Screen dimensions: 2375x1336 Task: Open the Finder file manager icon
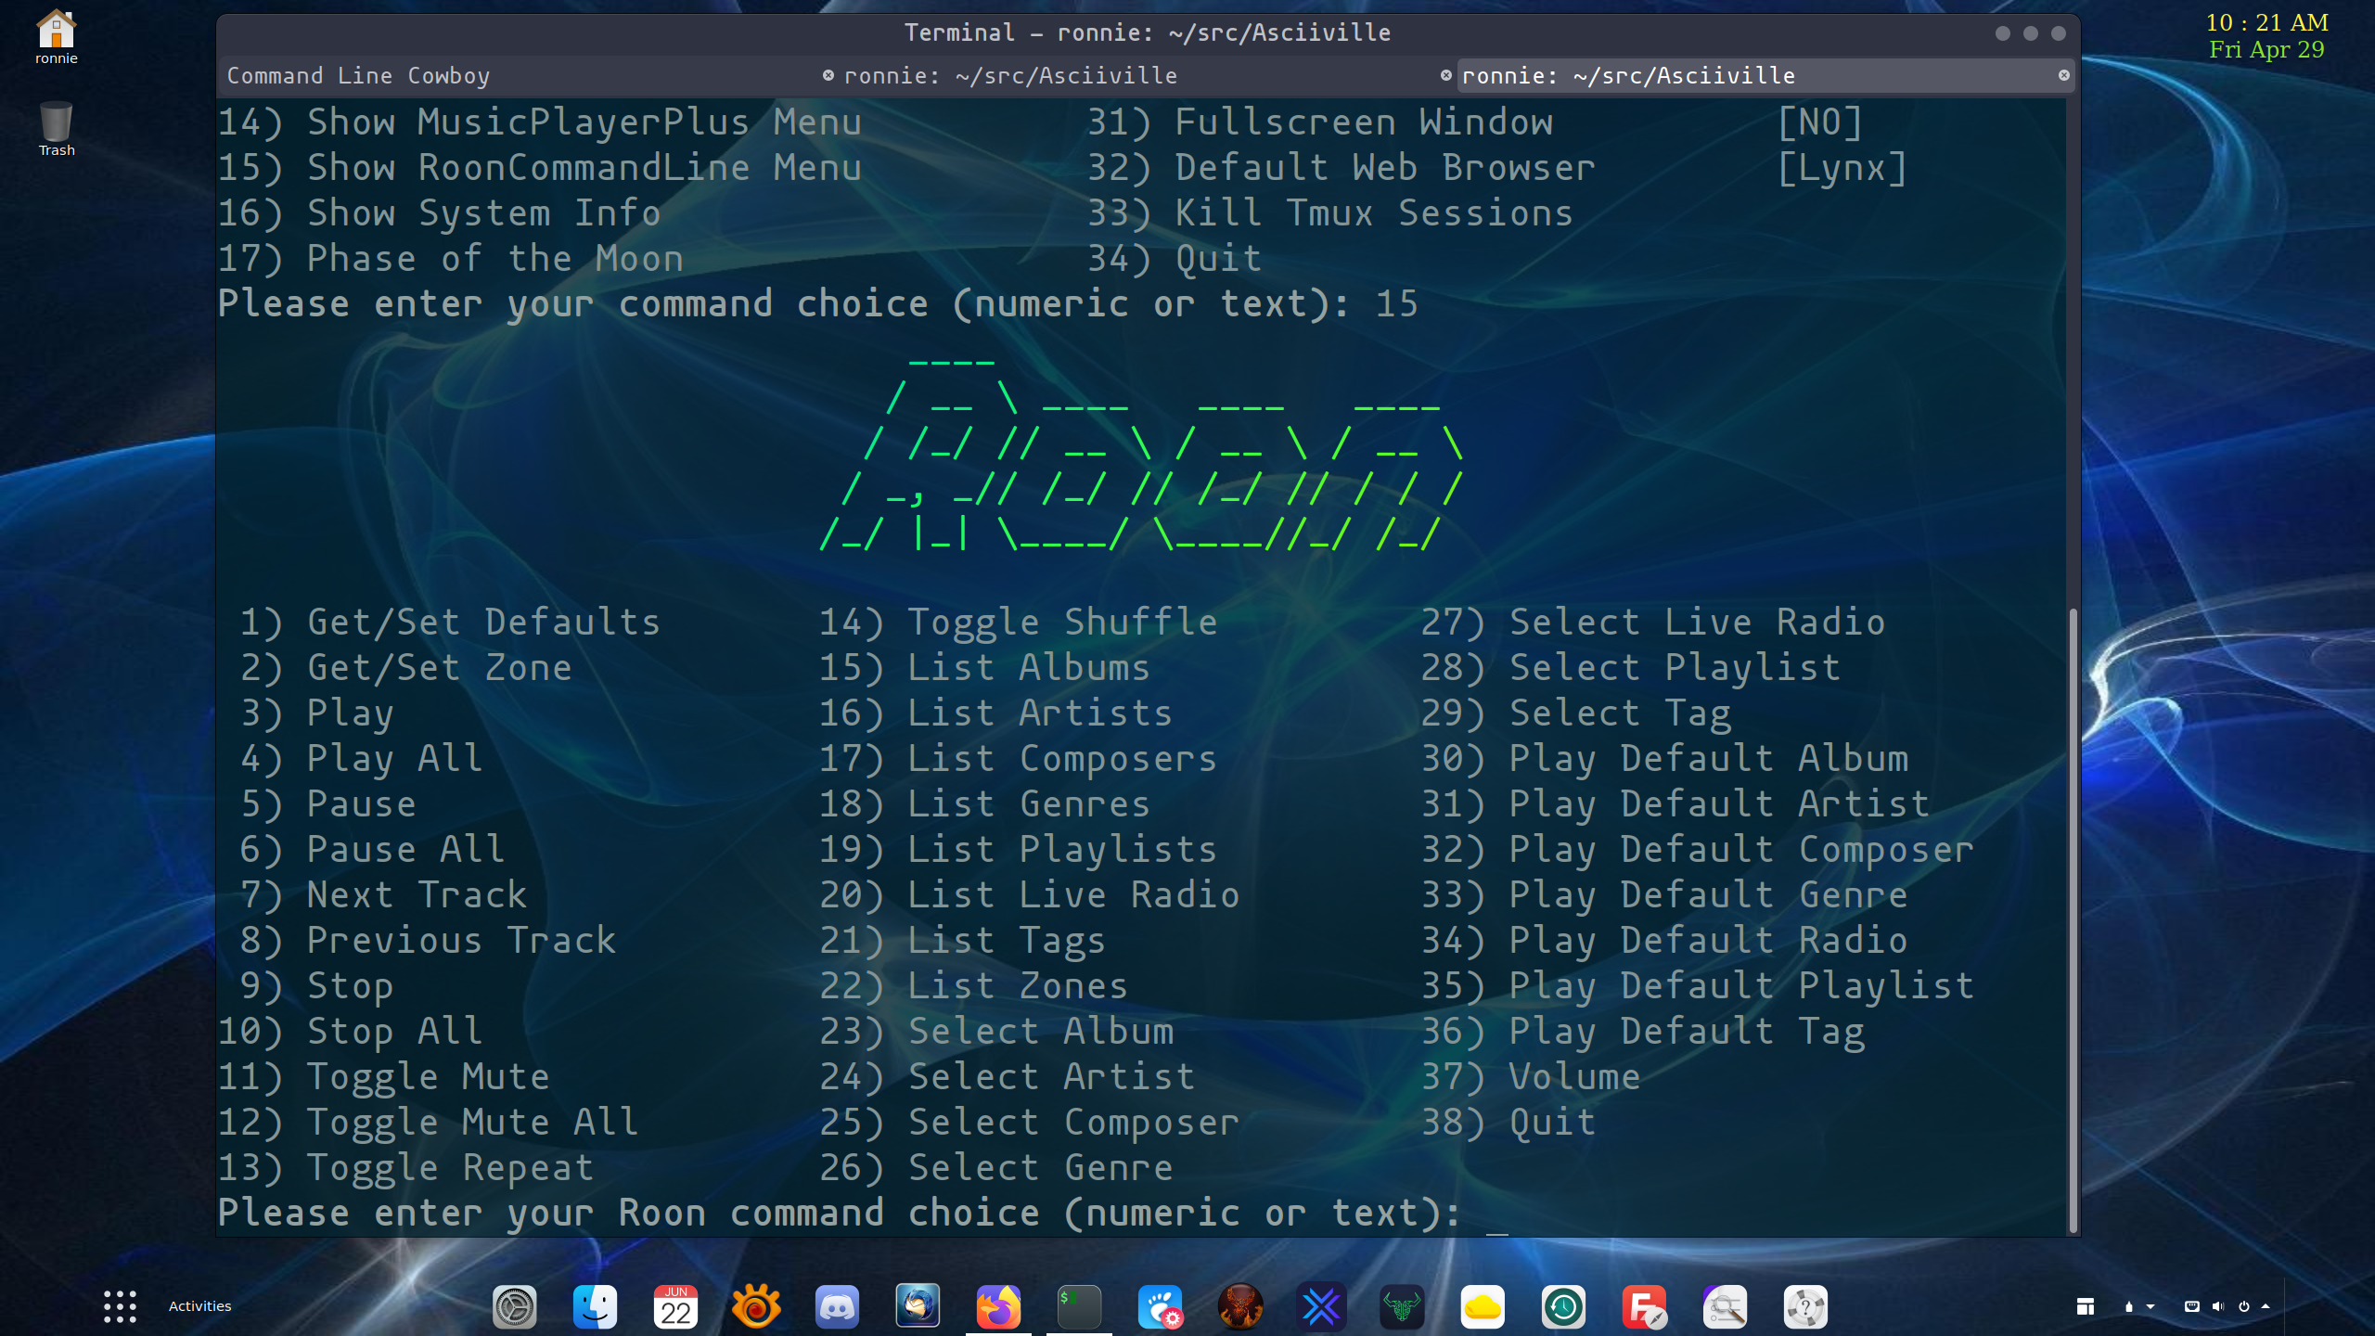tap(595, 1307)
